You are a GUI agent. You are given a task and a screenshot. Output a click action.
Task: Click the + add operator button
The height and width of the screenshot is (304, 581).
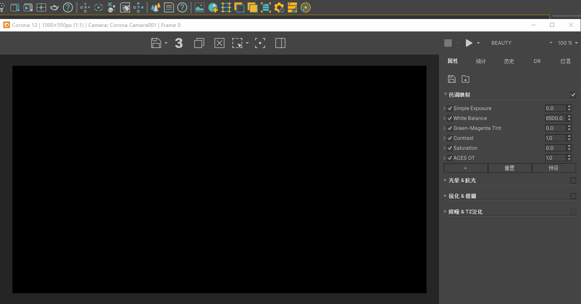(x=465, y=168)
